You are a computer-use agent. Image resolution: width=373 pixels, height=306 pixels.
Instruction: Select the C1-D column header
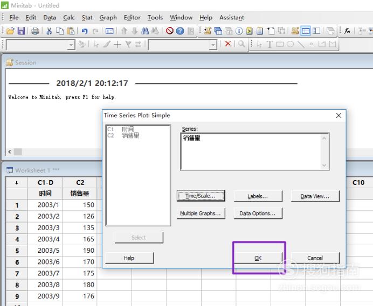point(45,182)
